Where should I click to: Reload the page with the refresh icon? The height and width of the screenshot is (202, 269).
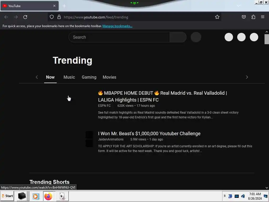25,17
